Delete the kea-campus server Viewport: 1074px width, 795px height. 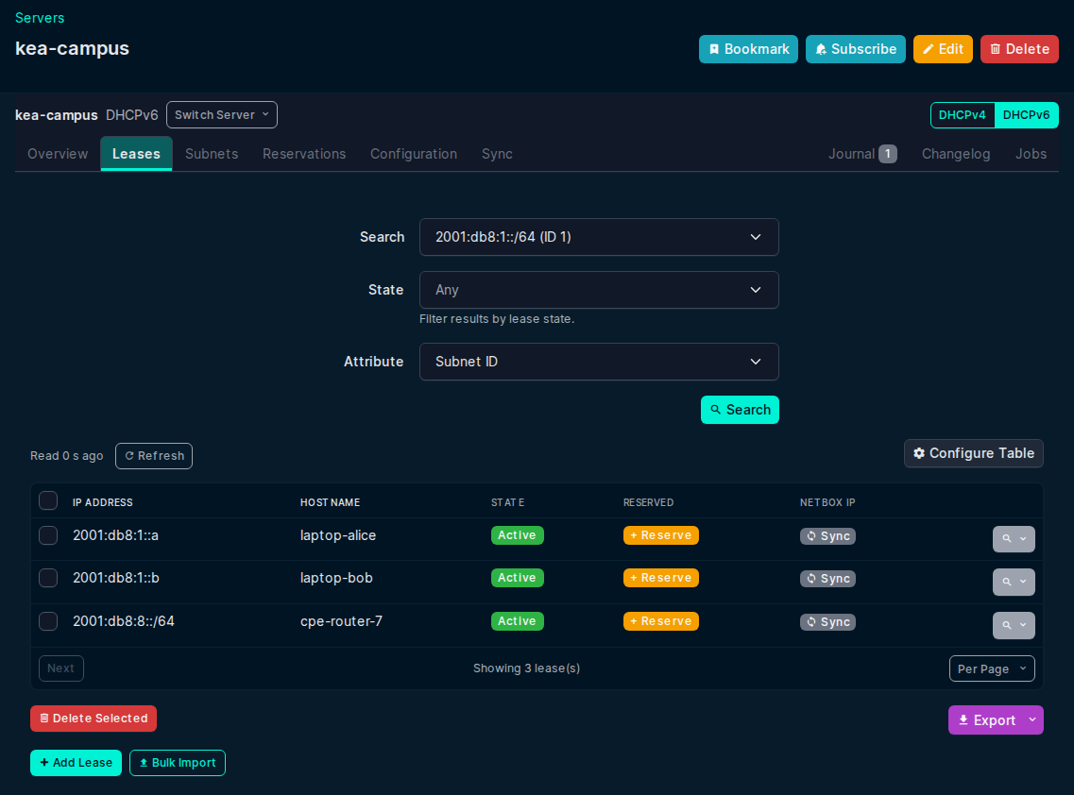point(1019,49)
